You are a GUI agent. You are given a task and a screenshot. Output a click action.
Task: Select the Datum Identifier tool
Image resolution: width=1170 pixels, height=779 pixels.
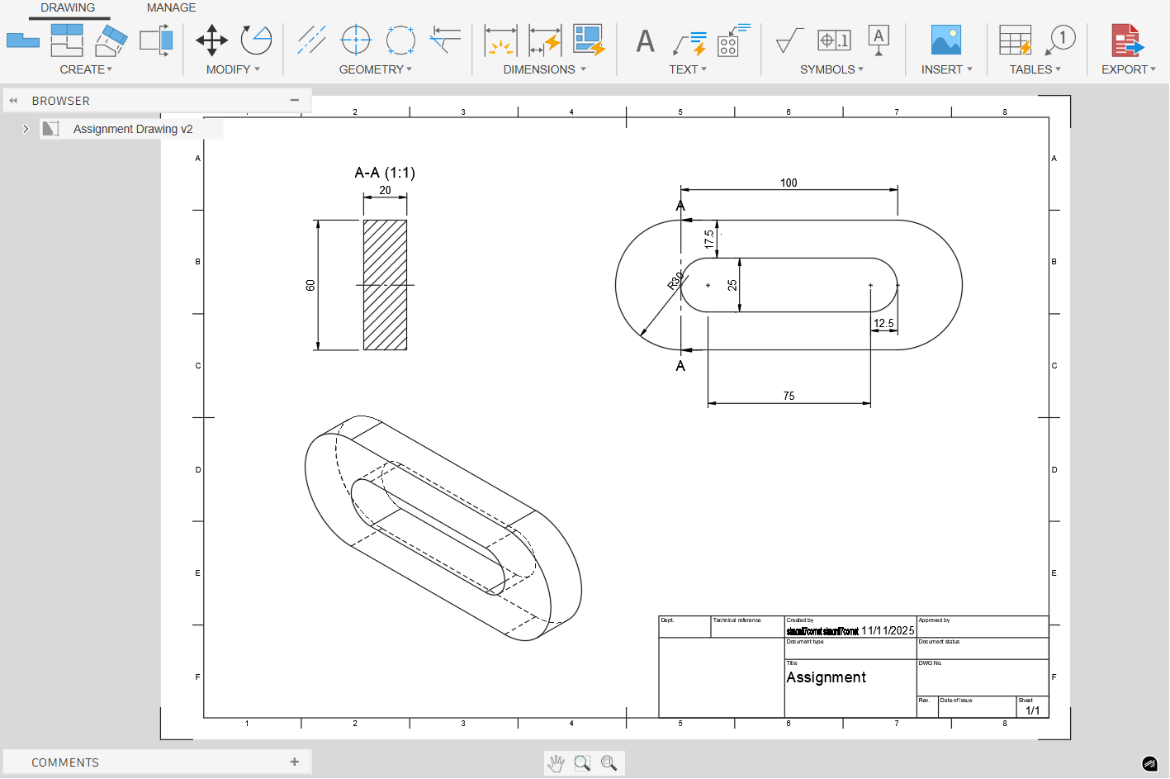[879, 40]
